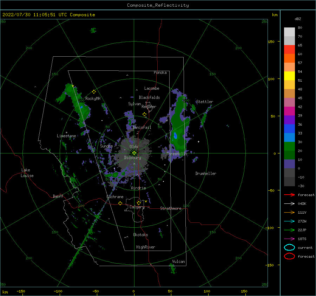Click the Vulcan label
This screenshot has width=316, height=296.
179,262
